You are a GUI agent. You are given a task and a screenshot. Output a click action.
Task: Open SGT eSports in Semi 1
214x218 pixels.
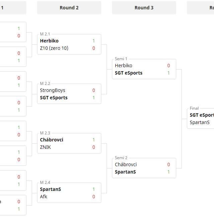coord(129,73)
